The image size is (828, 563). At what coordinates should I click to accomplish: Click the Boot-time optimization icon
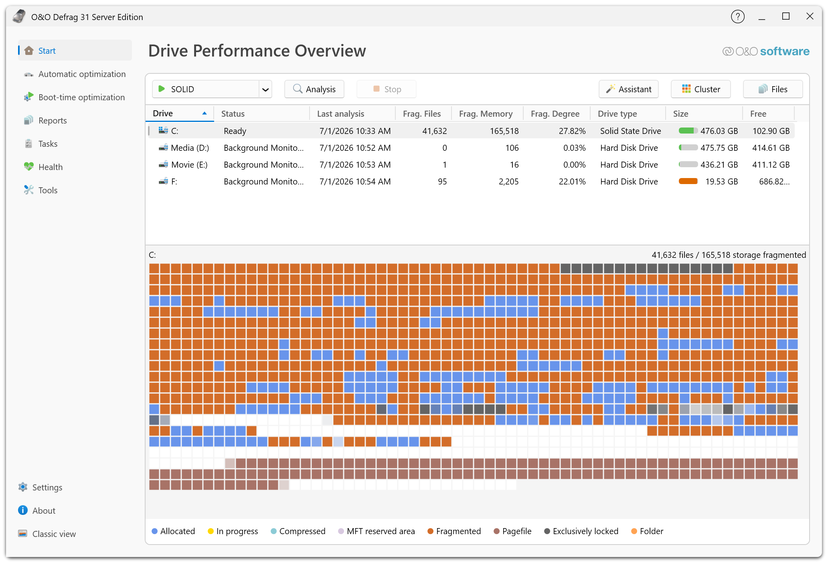click(x=28, y=97)
